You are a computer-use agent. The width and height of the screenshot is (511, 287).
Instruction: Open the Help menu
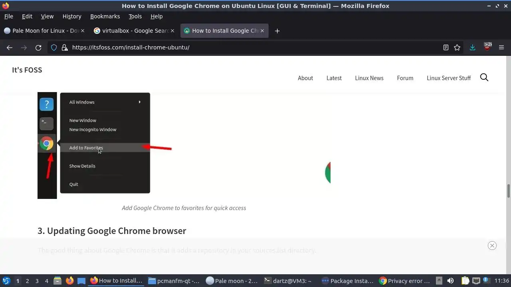click(156, 16)
